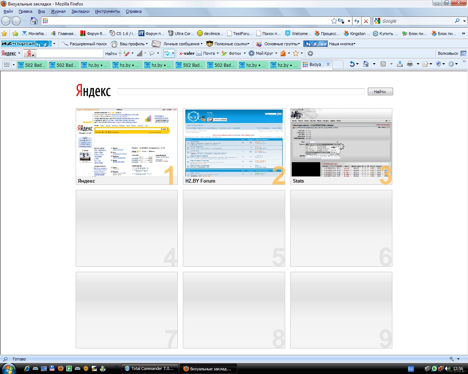
Task: Open the Правка menu
Action: pos(25,11)
